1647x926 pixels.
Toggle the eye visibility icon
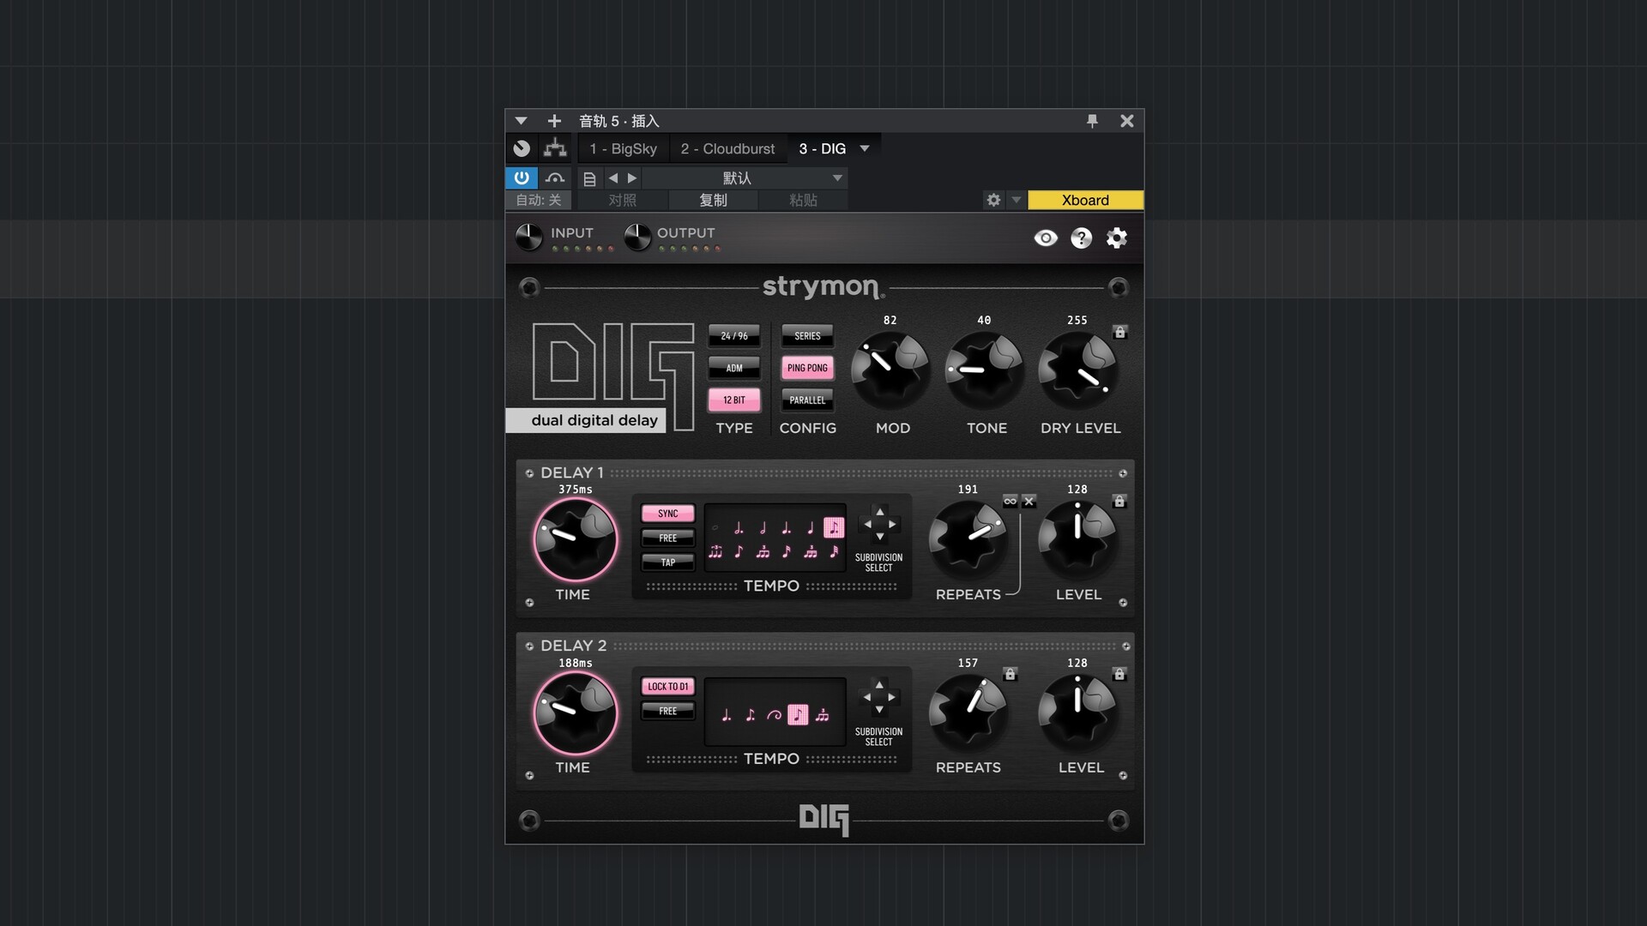coord(1045,238)
